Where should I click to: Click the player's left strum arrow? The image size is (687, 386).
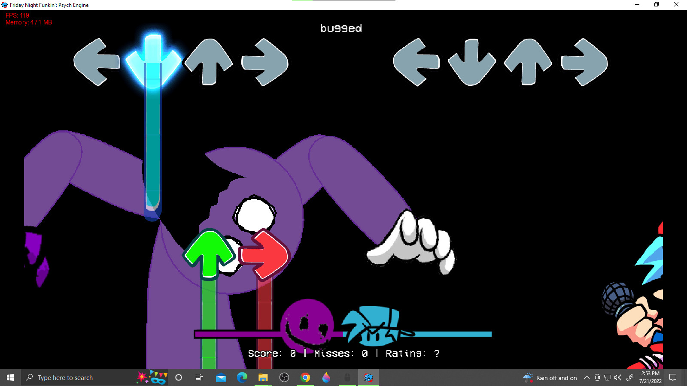pyautogui.click(x=416, y=62)
